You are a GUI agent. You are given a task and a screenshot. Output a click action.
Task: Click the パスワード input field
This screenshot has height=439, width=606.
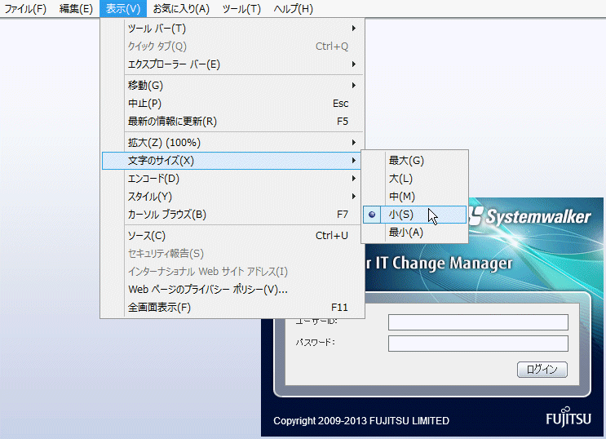click(x=478, y=344)
